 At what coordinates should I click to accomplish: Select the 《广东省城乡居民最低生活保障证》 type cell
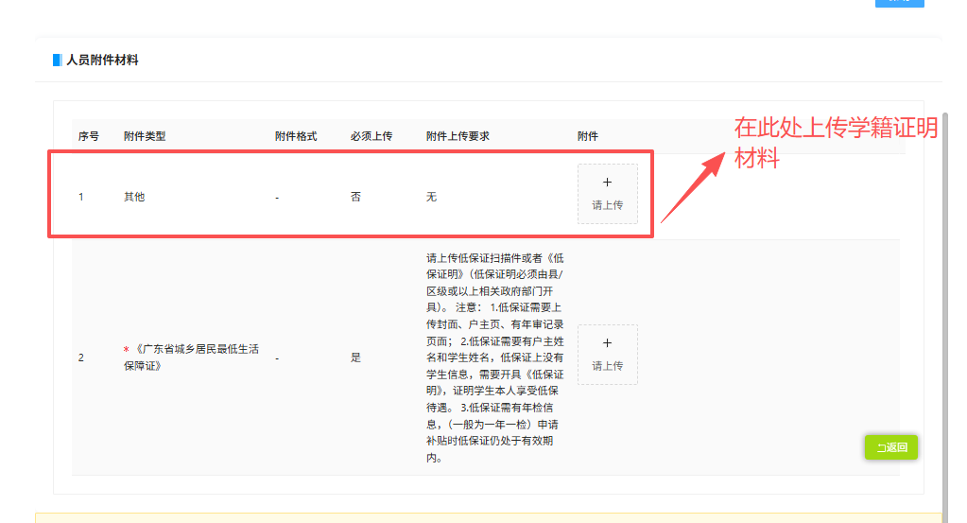click(x=193, y=357)
